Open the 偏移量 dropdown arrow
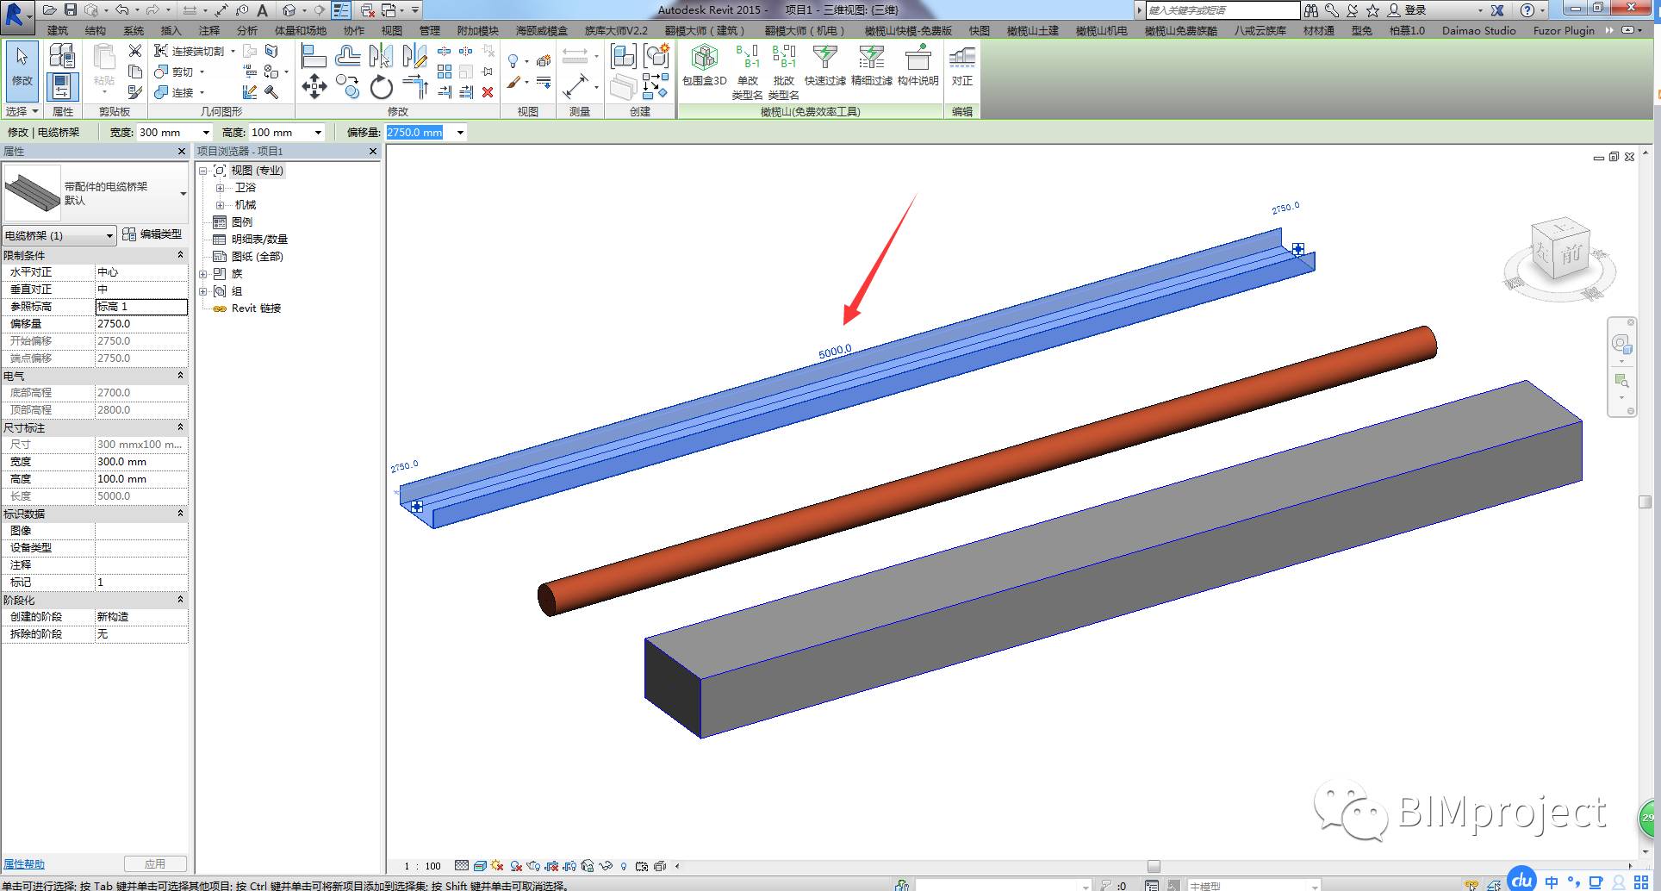The image size is (1661, 891). point(460,133)
